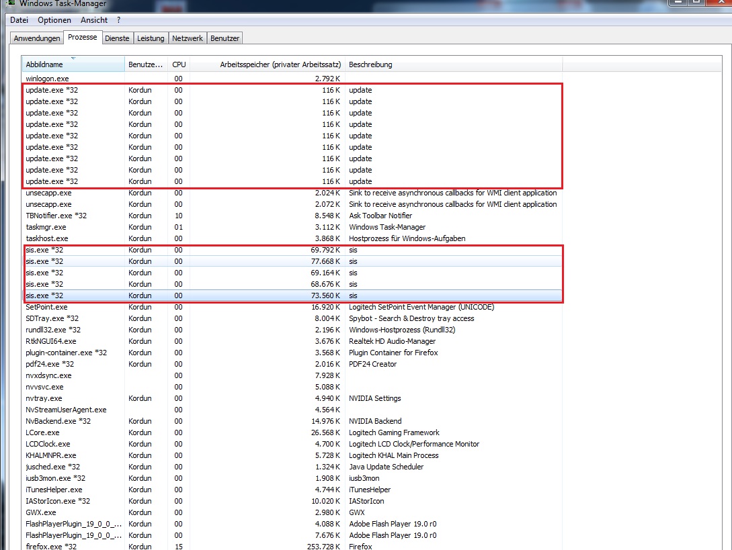Switch to the Dienste tab
The height and width of the screenshot is (550, 732).
[117, 38]
